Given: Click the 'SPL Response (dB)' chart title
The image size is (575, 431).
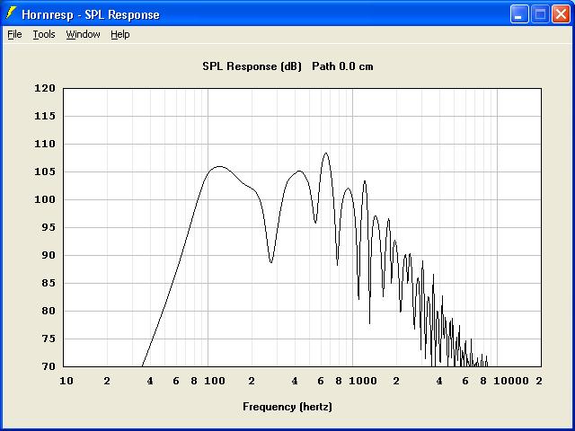Looking at the screenshot, I should (252, 66).
